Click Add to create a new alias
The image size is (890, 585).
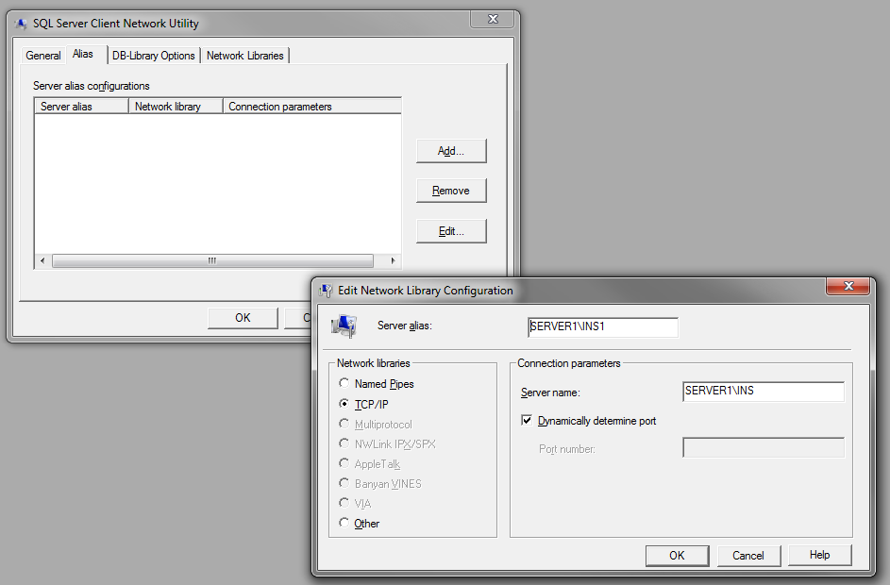[x=450, y=150]
